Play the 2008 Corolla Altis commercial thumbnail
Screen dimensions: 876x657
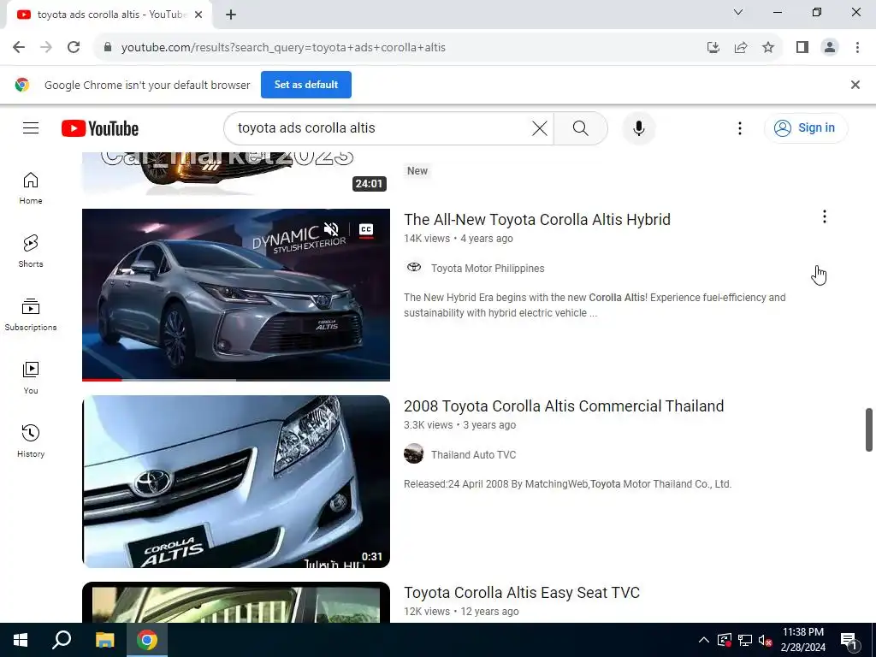pyautogui.click(x=236, y=482)
